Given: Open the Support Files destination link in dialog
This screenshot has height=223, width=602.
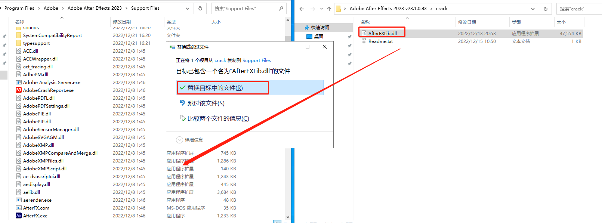Looking at the screenshot, I should pos(257,60).
